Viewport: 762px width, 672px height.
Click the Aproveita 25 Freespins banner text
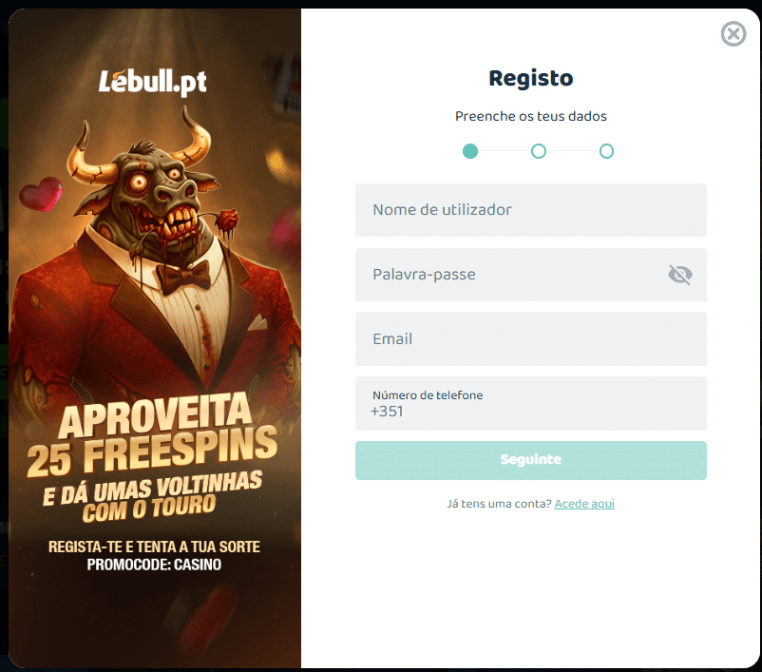click(152, 434)
